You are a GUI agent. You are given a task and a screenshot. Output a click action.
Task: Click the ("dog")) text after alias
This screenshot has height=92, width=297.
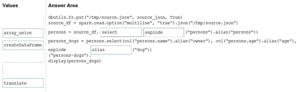tap(142, 50)
